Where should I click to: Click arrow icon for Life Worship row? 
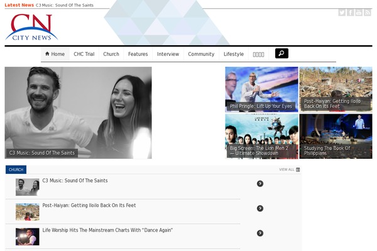click(x=260, y=233)
